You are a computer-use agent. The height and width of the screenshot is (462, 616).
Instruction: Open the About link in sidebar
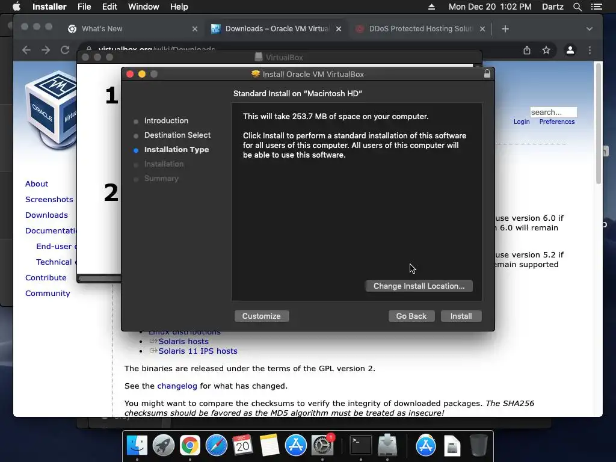[x=37, y=184]
